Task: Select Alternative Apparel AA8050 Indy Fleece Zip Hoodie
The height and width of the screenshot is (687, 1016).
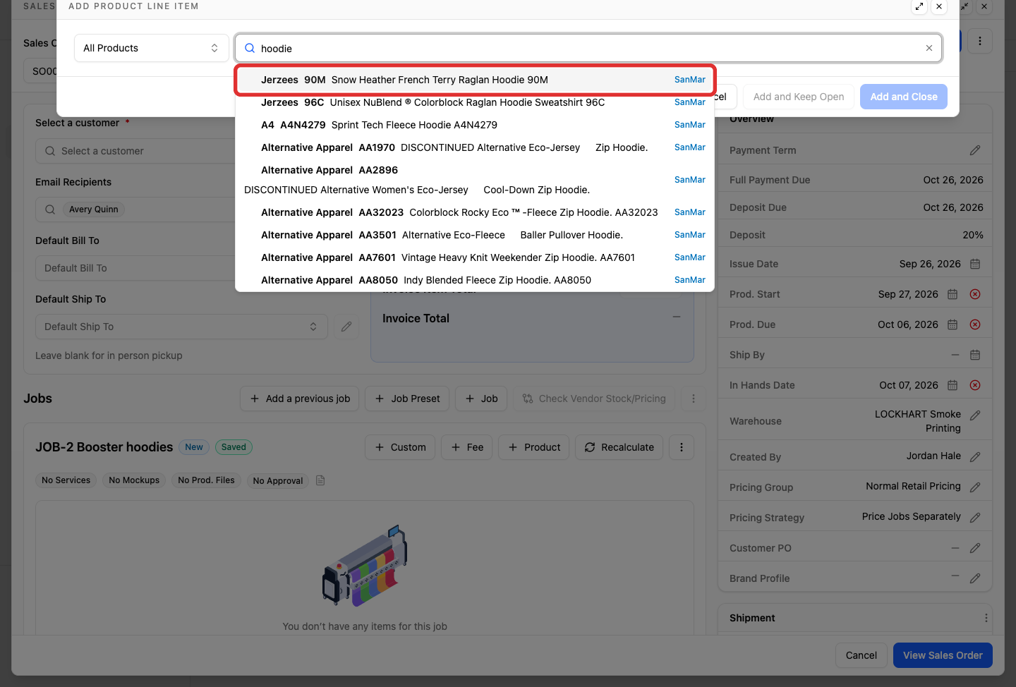Action: click(x=475, y=280)
